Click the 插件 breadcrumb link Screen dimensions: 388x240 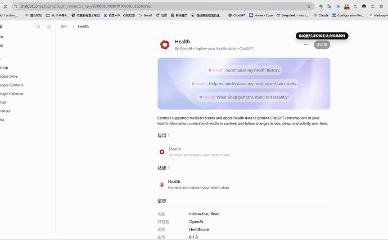click(x=64, y=26)
